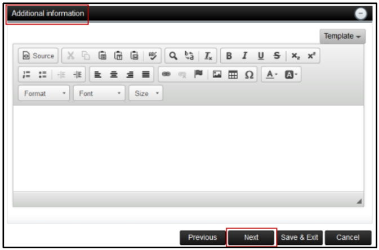Image resolution: width=379 pixels, height=250 pixels.
Task: Toggle Subscript formatting
Action: [x=295, y=56]
